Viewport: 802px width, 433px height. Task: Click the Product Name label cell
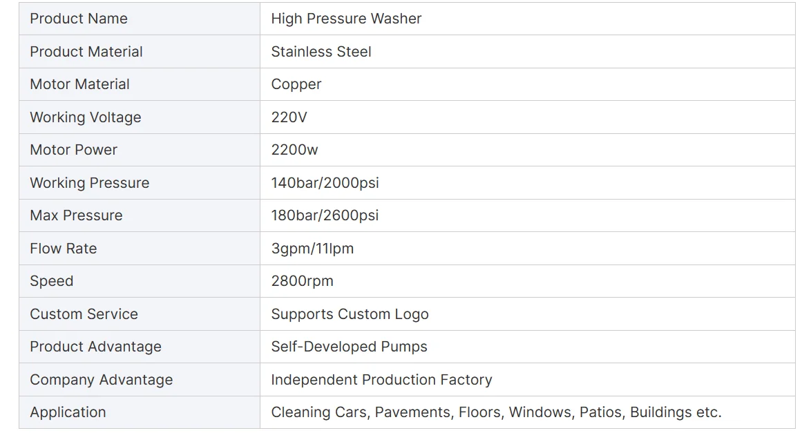tap(139, 19)
